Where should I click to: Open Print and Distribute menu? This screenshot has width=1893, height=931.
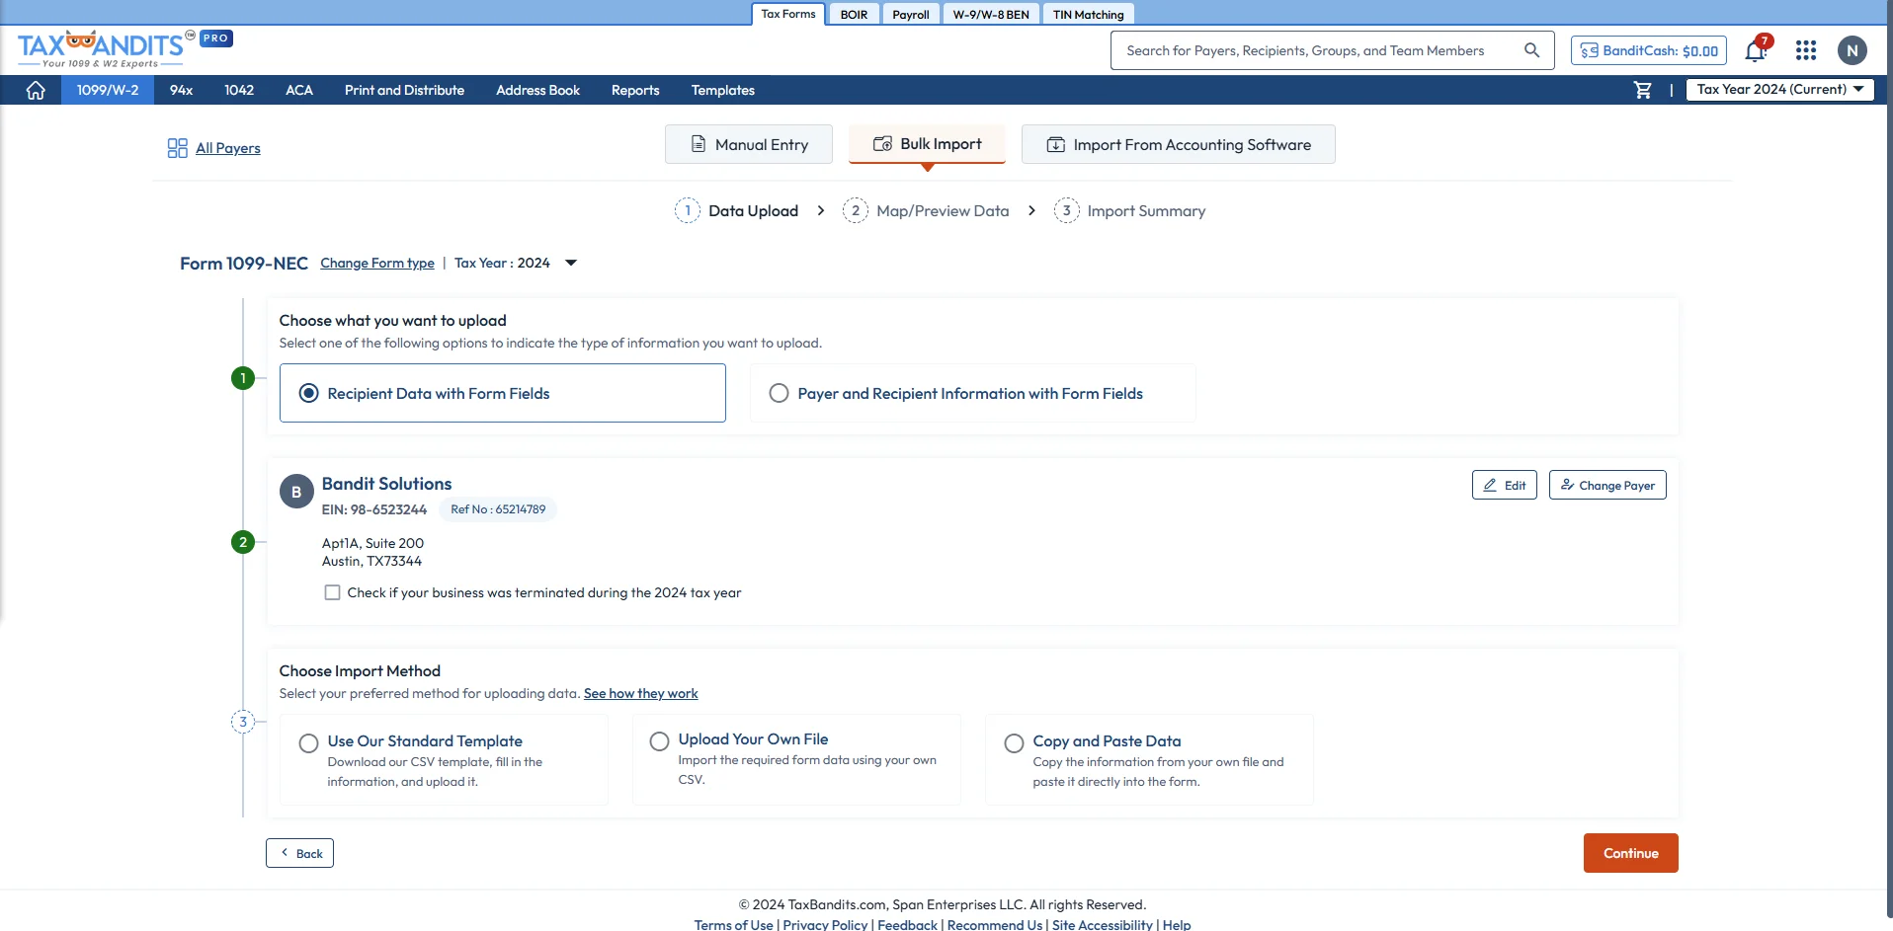[404, 90]
